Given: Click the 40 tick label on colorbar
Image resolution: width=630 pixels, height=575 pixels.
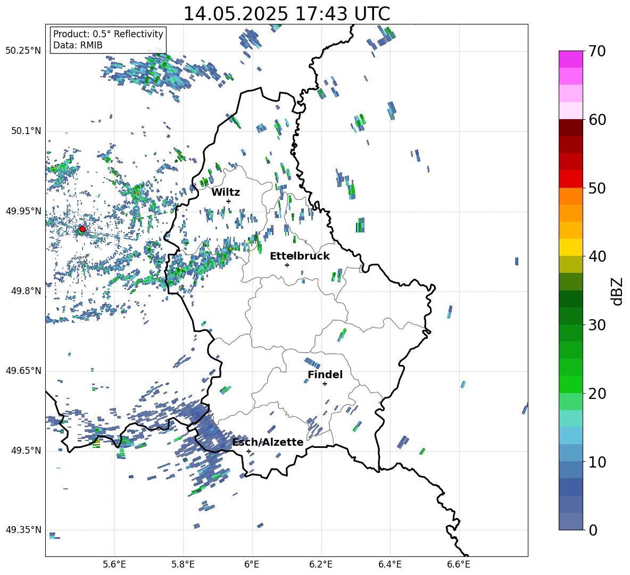Looking at the screenshot, I should pos(596,256).
